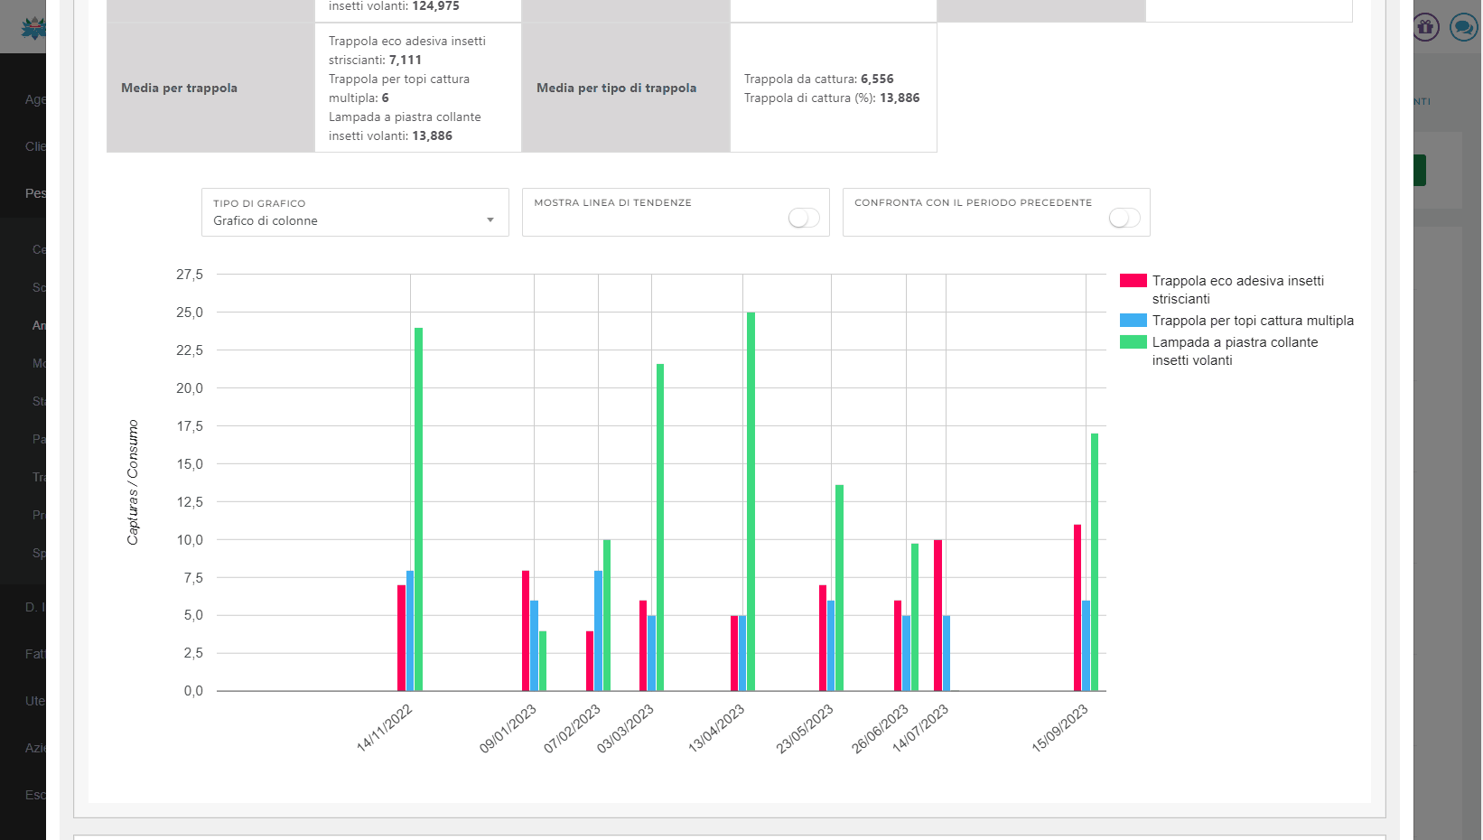Click the tallest green bar at 13/04/2023

point(751,501)
